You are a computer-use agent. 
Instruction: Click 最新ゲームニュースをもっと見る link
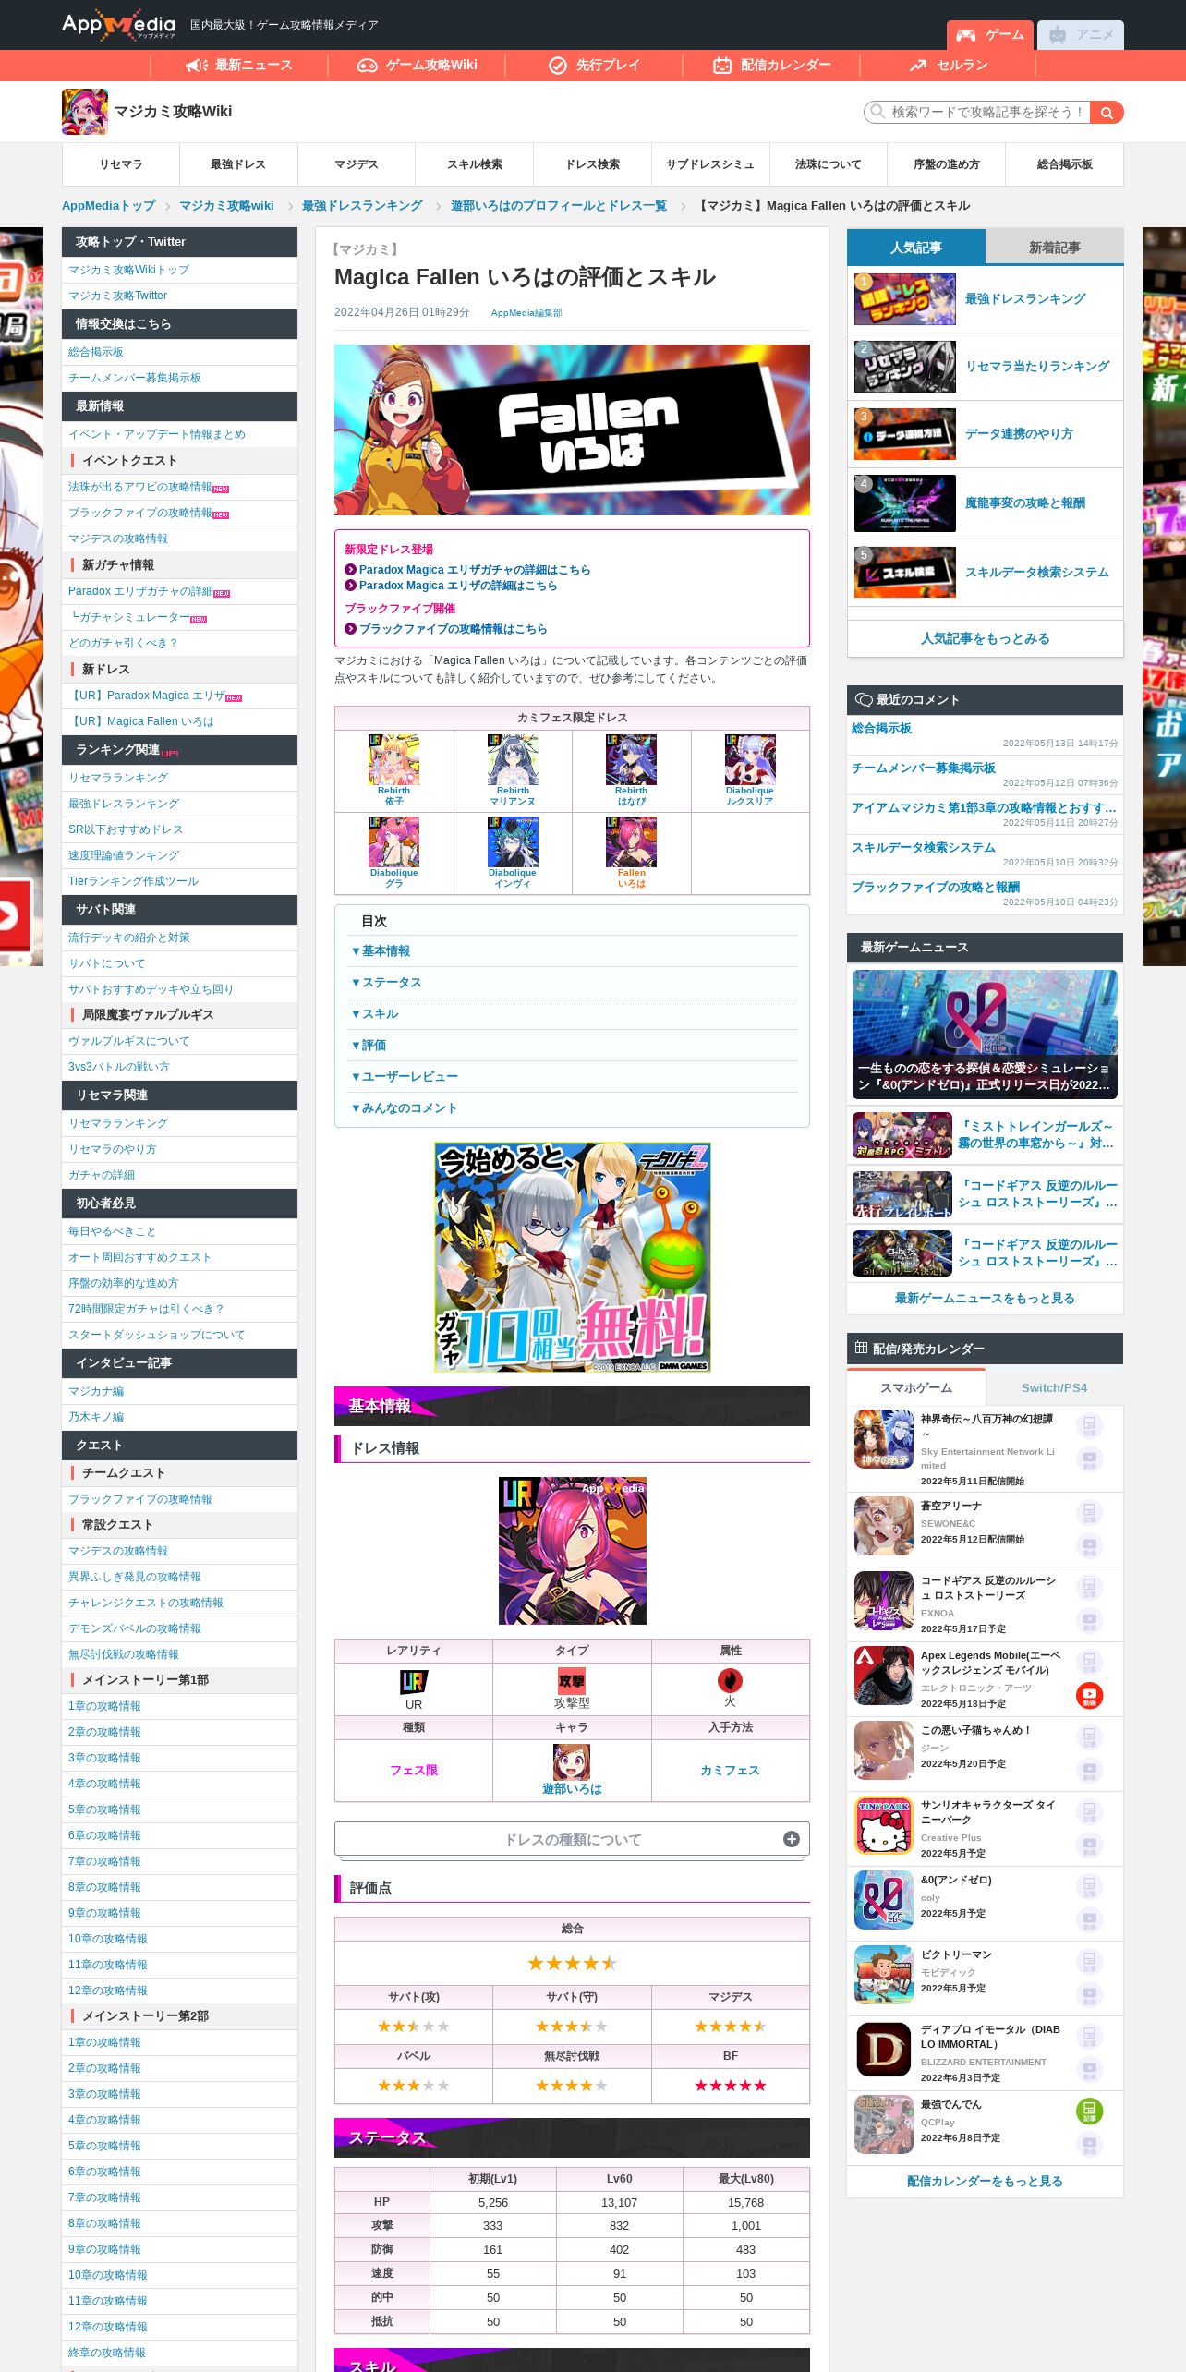coord(985,1298)
